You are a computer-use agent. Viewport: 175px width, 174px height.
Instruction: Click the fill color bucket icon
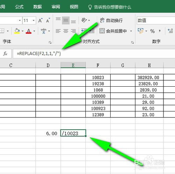(17, 31)
